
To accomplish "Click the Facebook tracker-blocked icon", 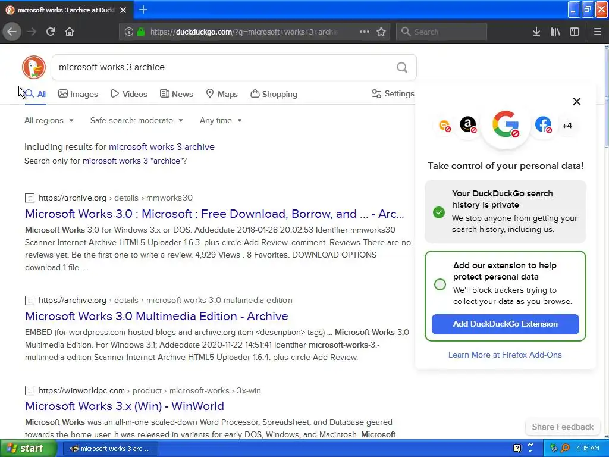I will click(543, 124).
